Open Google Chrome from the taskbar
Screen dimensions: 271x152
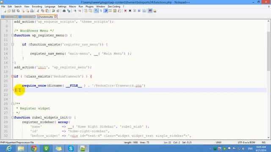[x=34, y=148]
